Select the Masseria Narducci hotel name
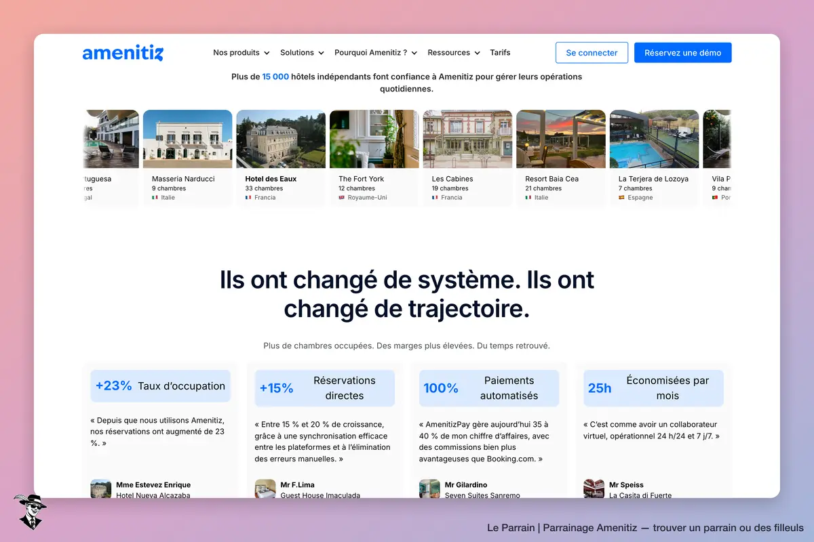The height and width of the screenshot is (542, 814). 183,179
